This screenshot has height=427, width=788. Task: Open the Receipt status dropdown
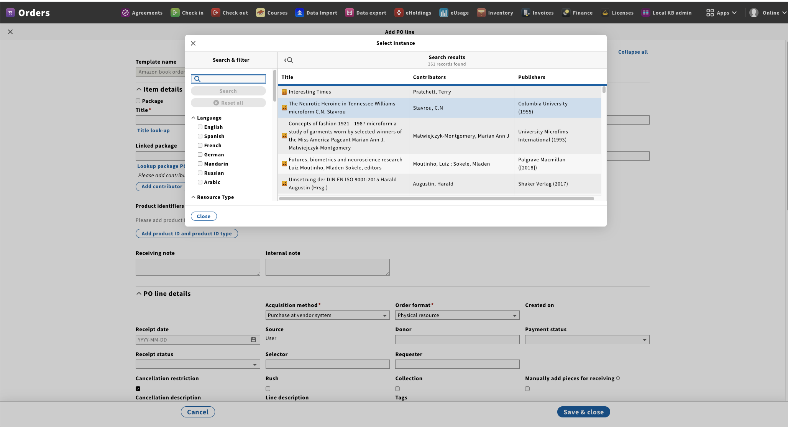[x=198, y=364]
